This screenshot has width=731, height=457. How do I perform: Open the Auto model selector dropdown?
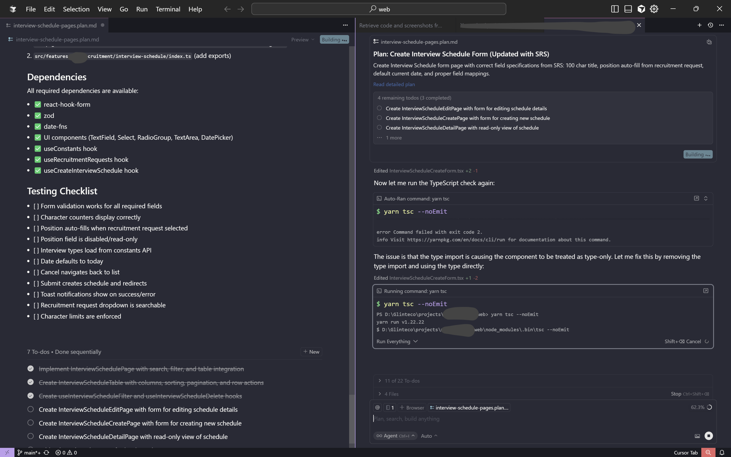pyautogui.click(x=429, y=436)
